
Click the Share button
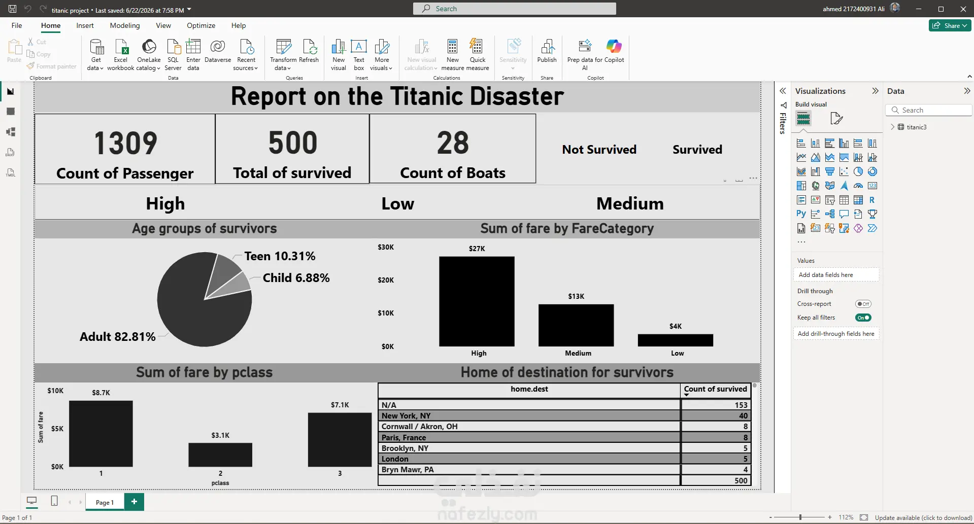[x=950, y=25]
